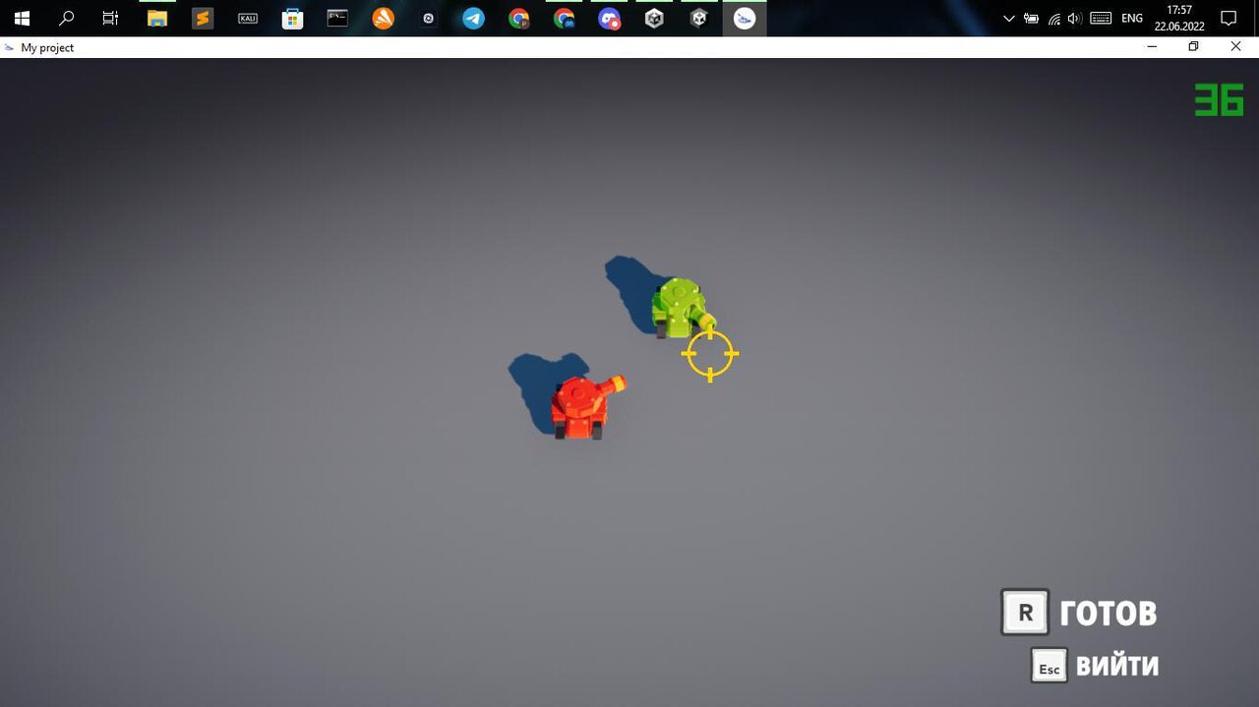Open the Action Center notifications icon
This screenshot has width=1259, height=707.
pos(1229,18)
